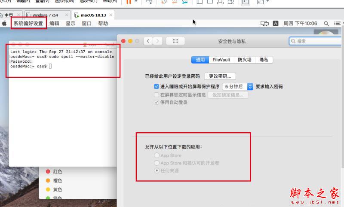This screenshot has height=207, width=344.
Task: Click the 搜索 field in 安全性与隐私
Action: pos(316,41)
